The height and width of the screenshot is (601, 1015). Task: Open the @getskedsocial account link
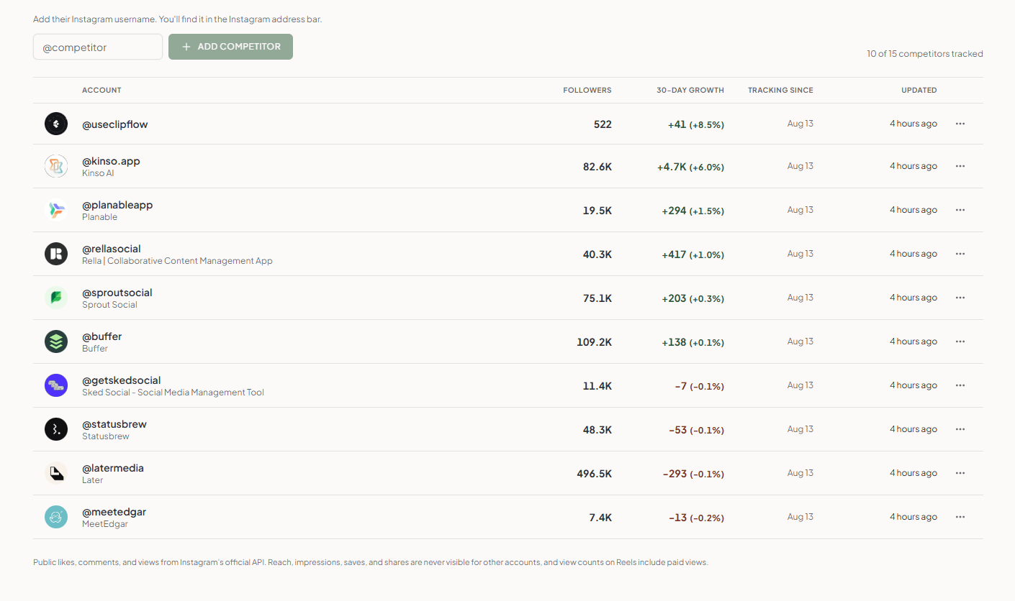pyautogui.click(x=122, y=380)
